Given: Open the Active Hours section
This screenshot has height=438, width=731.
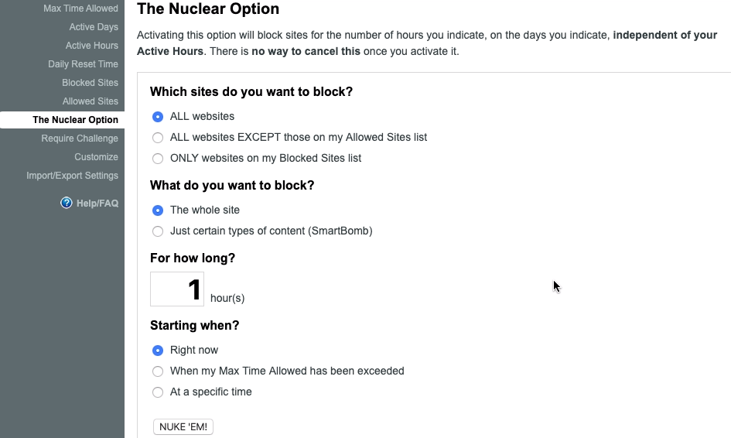Looking at the screenshot, I should pos(92,46).
